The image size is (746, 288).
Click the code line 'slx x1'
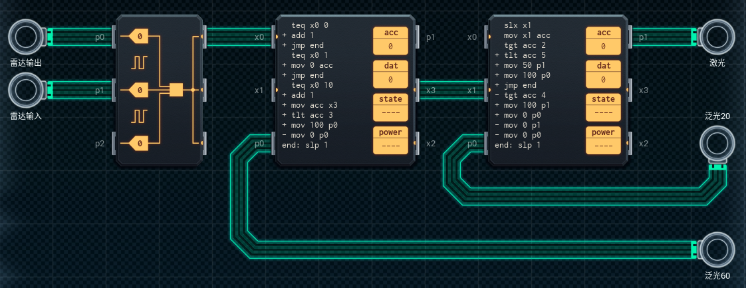517,25
